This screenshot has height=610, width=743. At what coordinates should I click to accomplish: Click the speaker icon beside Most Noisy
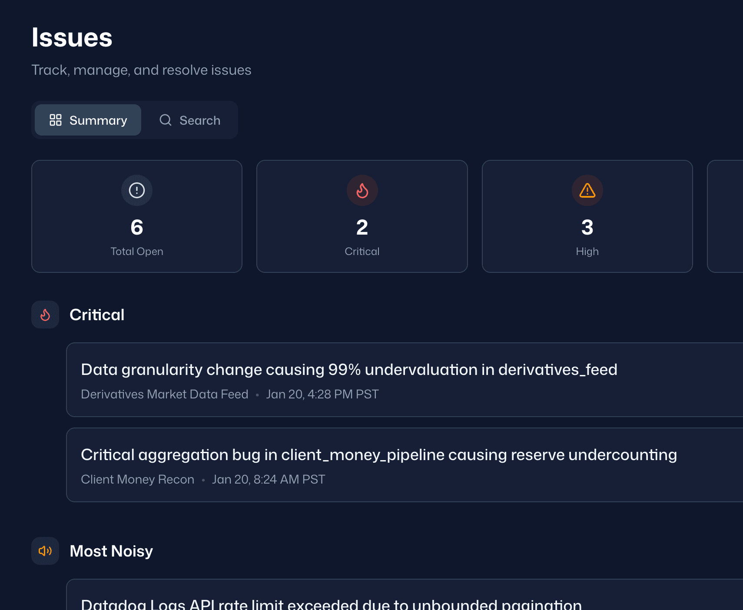pyautogui.click(x=45, y=551)
